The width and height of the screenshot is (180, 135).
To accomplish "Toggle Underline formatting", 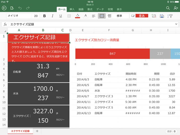I will [x=61, y=16].
